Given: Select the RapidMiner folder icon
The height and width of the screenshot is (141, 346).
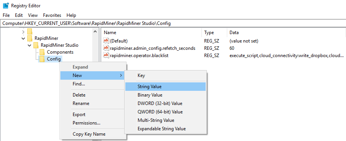Looking at the screenshot, I should pos(30,38).
